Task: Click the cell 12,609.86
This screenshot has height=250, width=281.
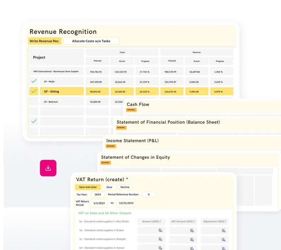Action: pos(197,72)
